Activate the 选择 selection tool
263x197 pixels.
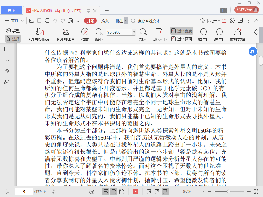[x=13, y=39]
